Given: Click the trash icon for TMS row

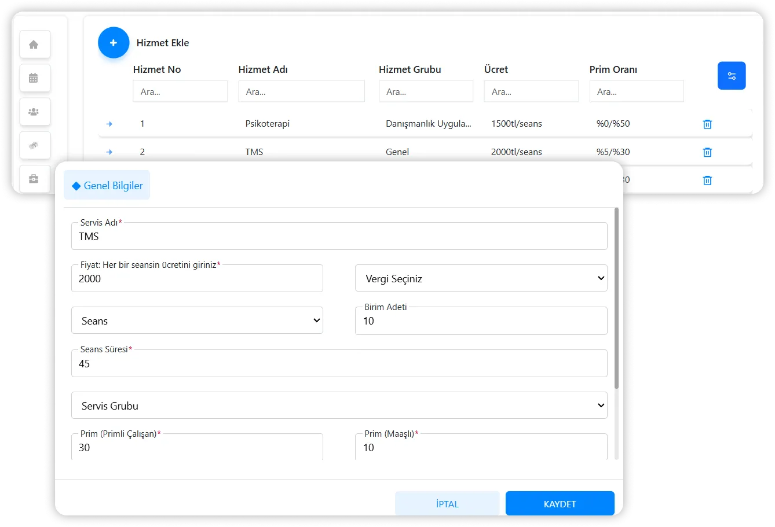Looking at the screenshot, I should point(707,152).
